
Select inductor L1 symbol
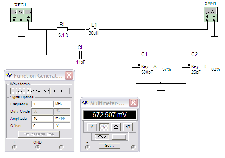[94, 29]
